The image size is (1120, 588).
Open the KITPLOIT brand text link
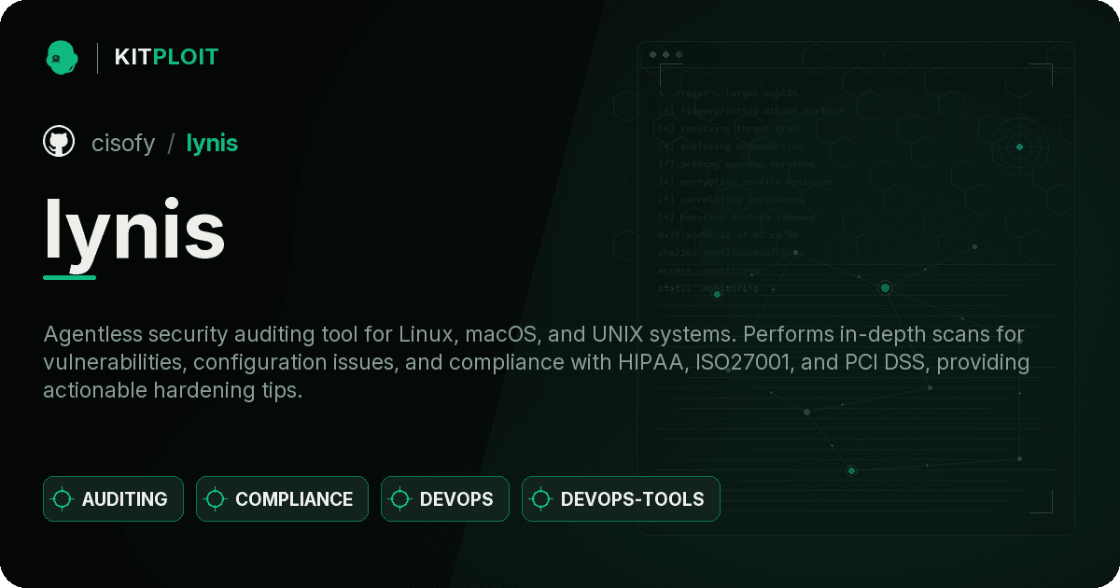click(x=166, y=57)
